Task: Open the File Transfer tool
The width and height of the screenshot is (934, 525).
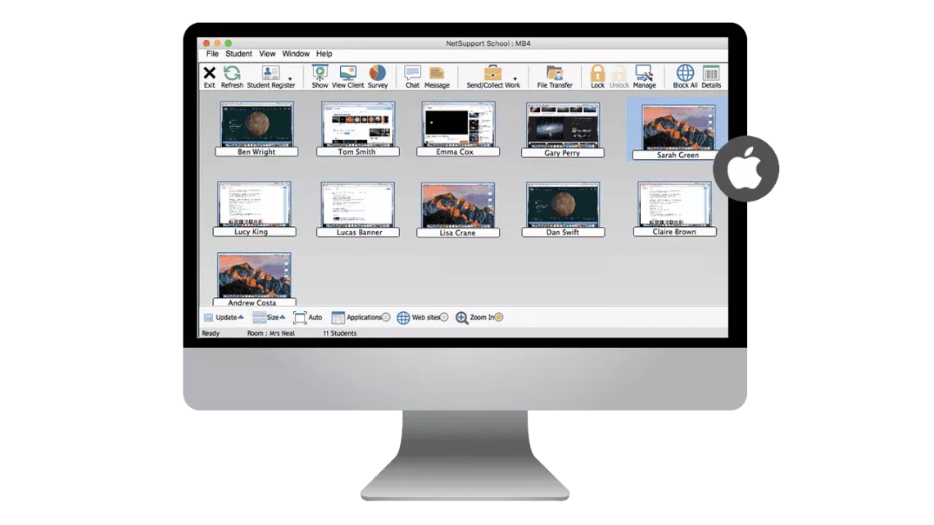Action: tap(555, 74)
